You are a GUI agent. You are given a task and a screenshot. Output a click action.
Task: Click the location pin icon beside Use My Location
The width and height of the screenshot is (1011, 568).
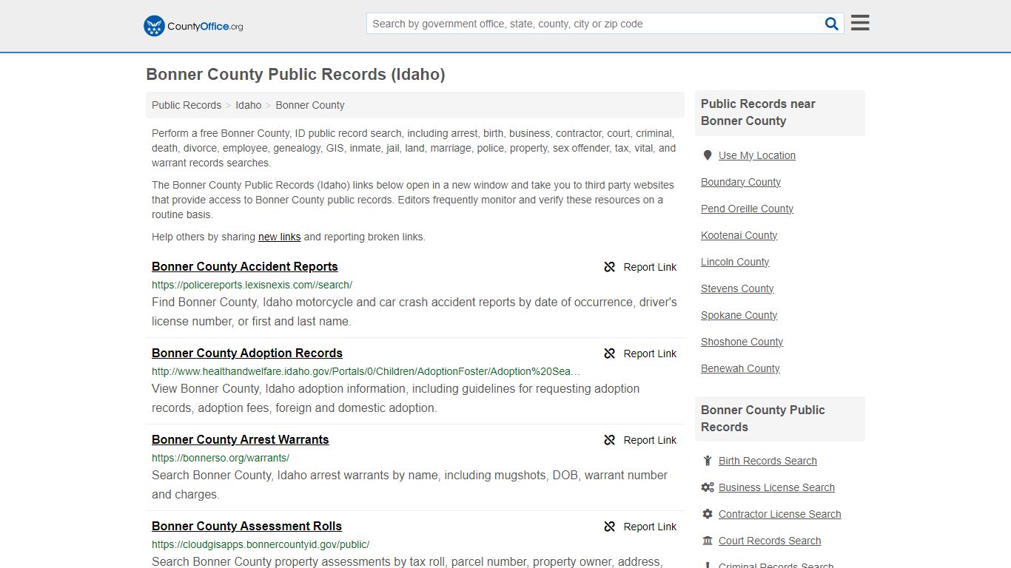pyautogui.click(x=708, y=155)
